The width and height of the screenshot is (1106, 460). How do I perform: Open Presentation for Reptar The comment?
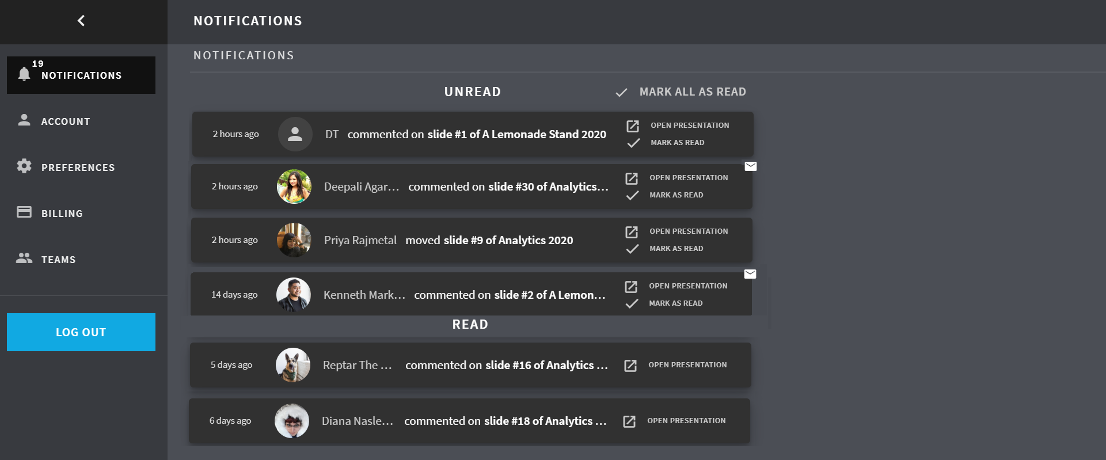point(687,365)
